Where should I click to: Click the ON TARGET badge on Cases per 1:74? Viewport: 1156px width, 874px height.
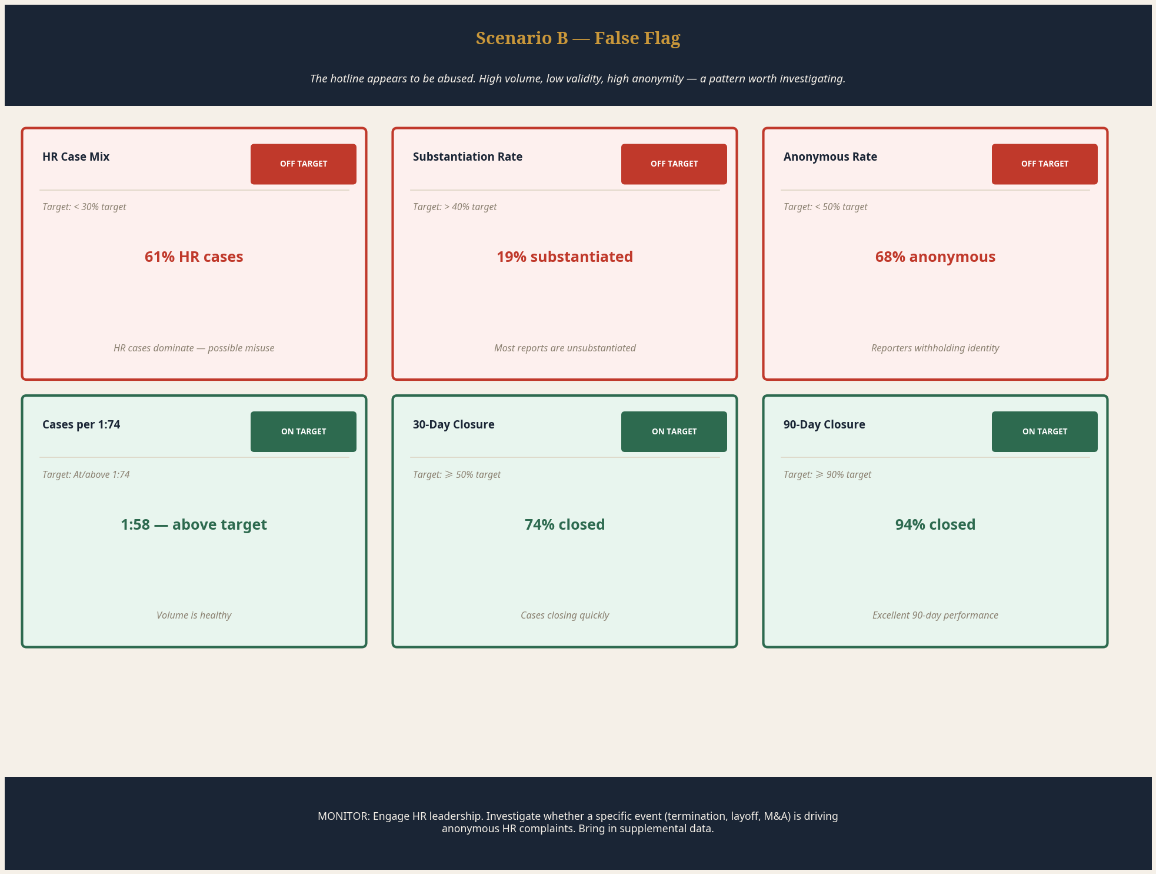point(303,431)
